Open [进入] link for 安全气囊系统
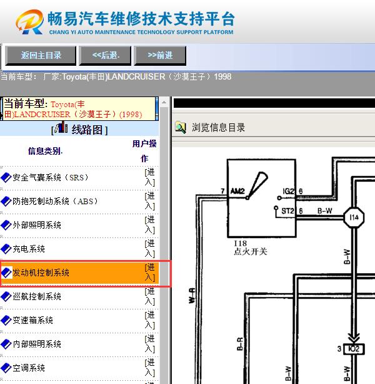This screenshot has width=375, height=384. [150, 177]
